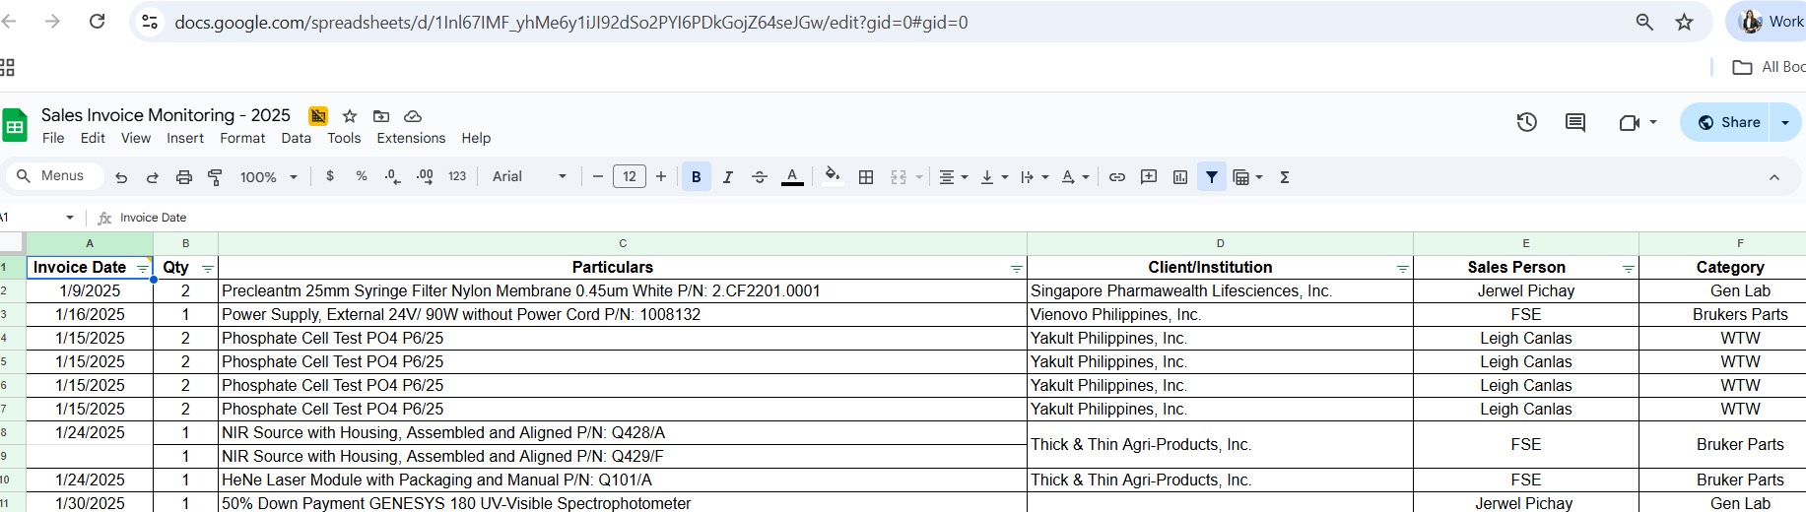The width and height of the screenshot is (1806, 512).
Task: Click the font size input field
Action: (629, 177)
